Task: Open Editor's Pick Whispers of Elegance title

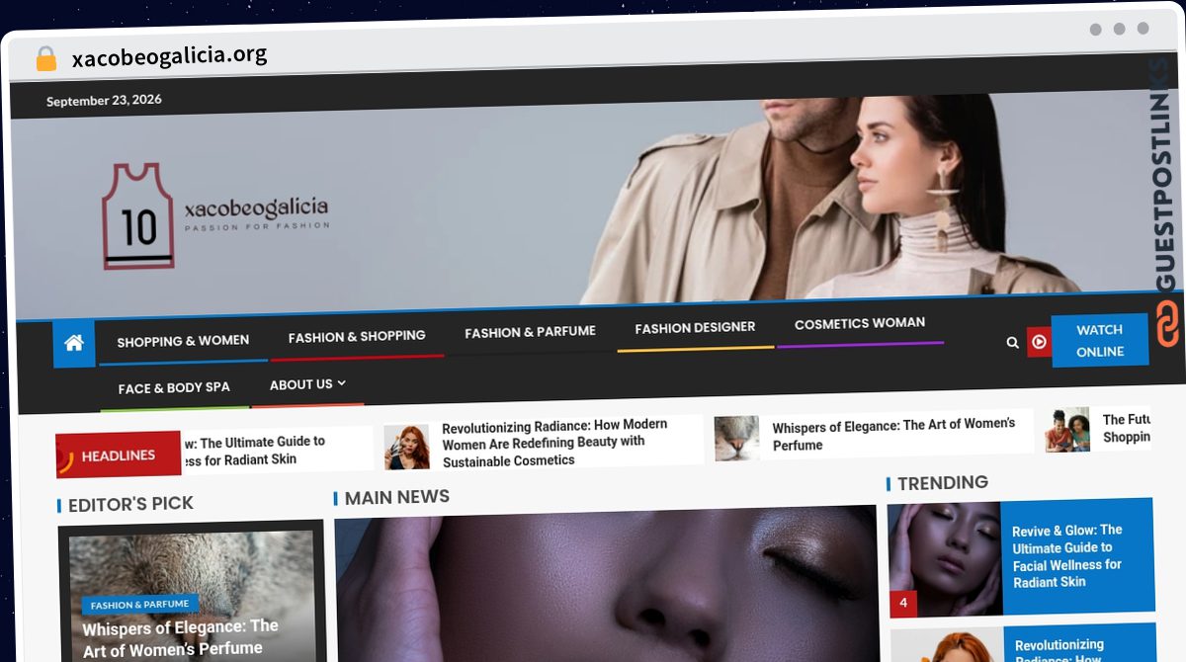Action: pyautogui.click(x=181, y=637)
